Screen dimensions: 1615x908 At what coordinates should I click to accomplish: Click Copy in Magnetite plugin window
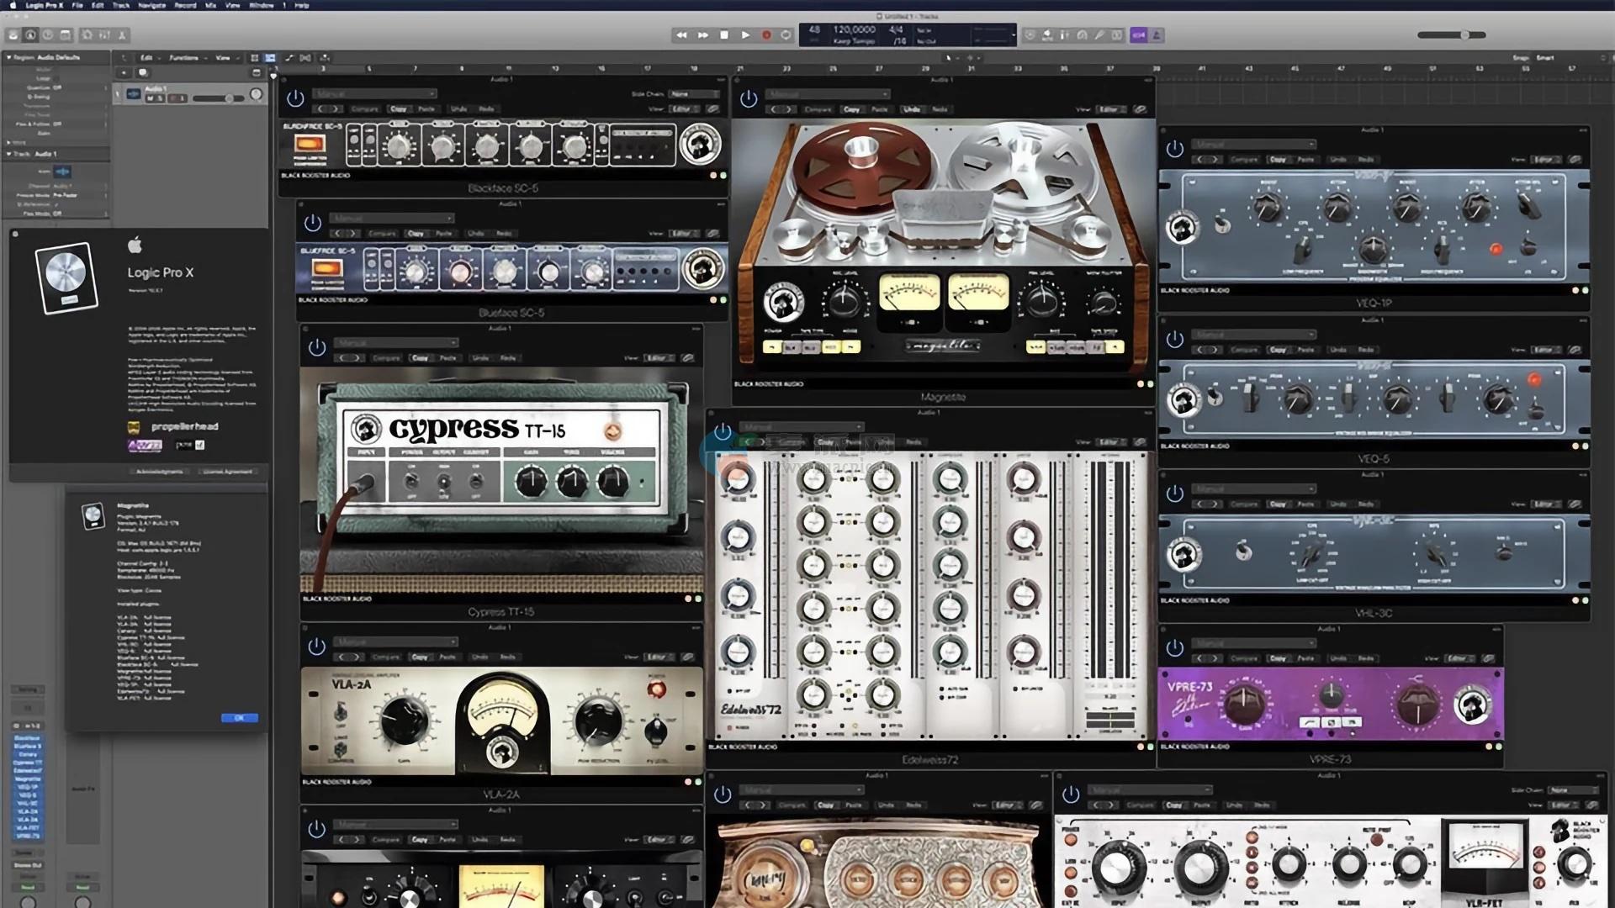pyautogui.click(x=852, y=109)
